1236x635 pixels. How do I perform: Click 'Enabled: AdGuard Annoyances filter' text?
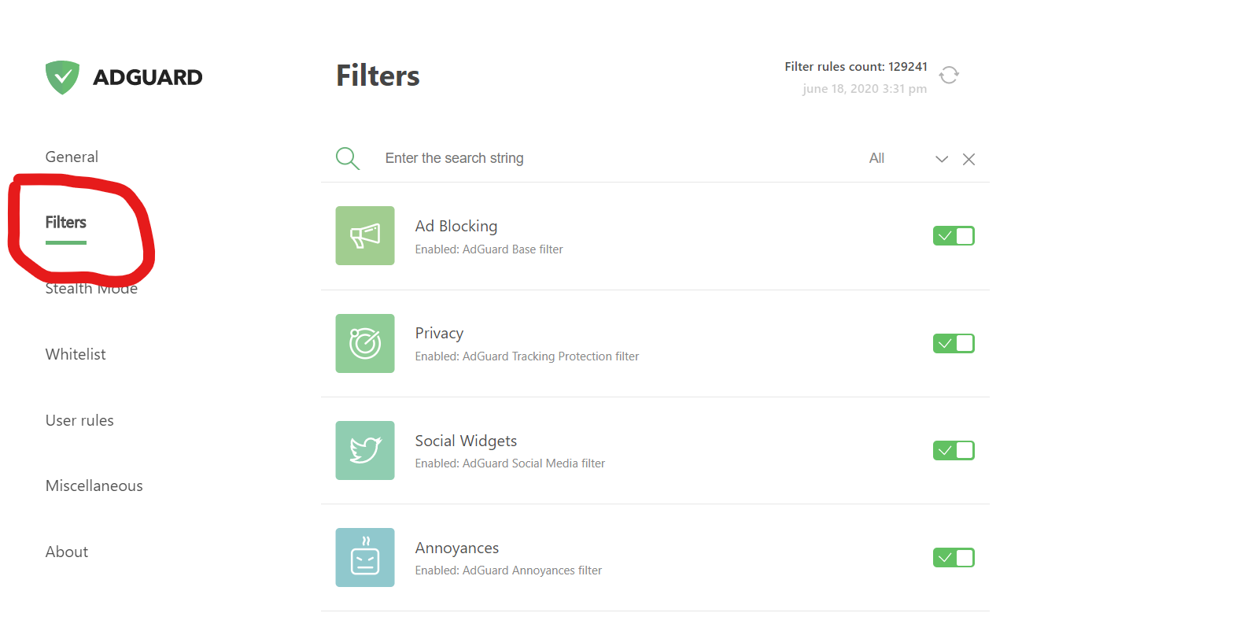(x=508, y=570)
